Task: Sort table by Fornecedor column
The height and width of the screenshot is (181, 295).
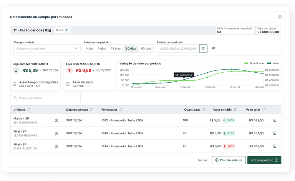Action: coord(121,109)
